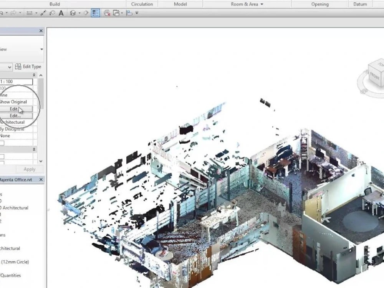Toggle the checkbox below the None row
384x288 pixels.
tap(2, 143)
